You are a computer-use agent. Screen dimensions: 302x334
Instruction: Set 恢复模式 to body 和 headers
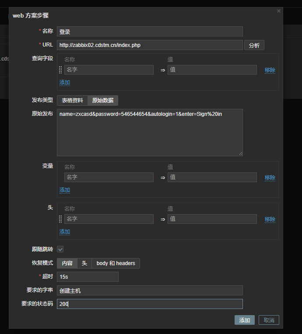(x=116, y=263)
